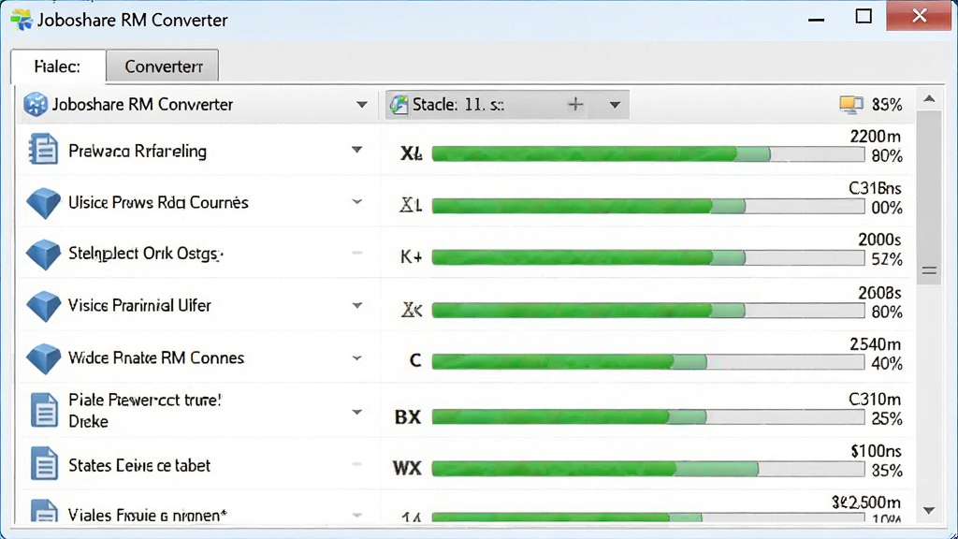958x539 pixels.
Task: Maximize the Joboshare RM Converter window
Action: 864,17
